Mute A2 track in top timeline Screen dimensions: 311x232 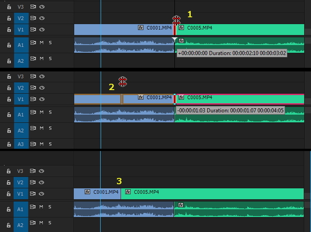41,59
